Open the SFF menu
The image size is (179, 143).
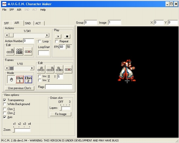11,10
